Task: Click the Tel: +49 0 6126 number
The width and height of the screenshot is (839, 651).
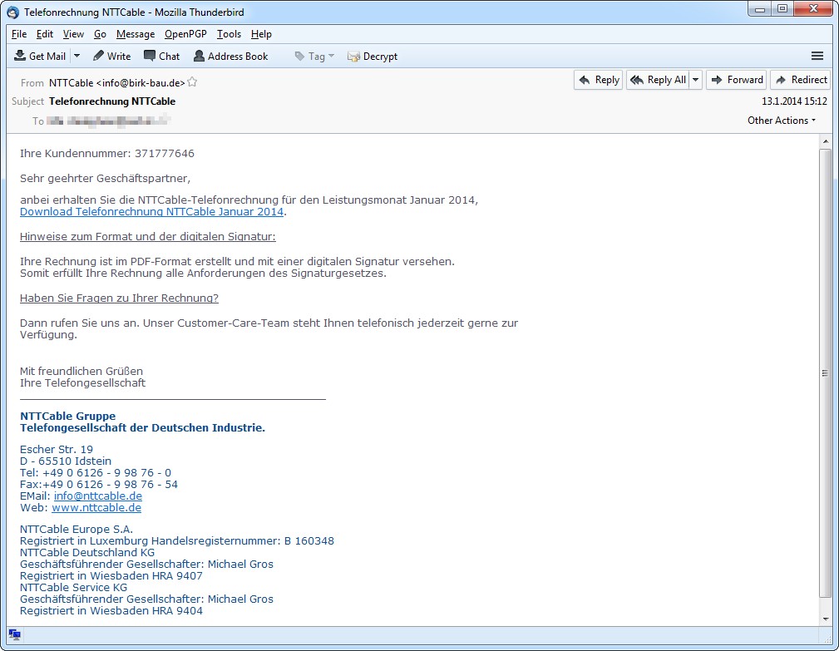Action: pos(96,473)
